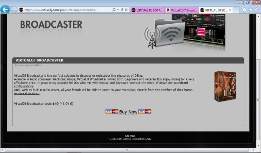Image resolution: width=261 pixels, height=153 pixels.
Task: Click the vertical scrollbar up arrow
Action: click(258, 17)
